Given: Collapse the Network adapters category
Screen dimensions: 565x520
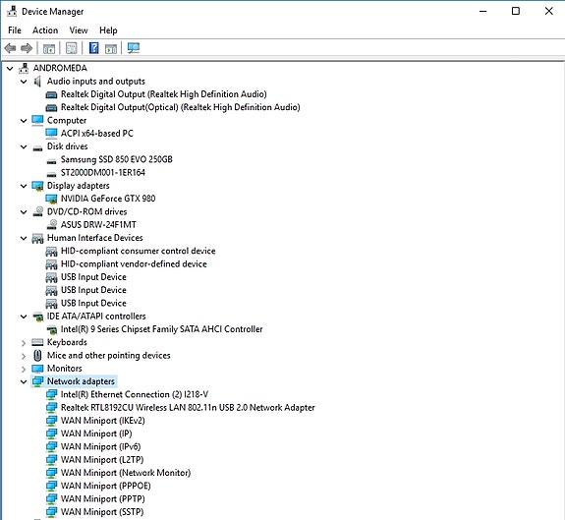Looking at the screenshot, I should point(24,381).
